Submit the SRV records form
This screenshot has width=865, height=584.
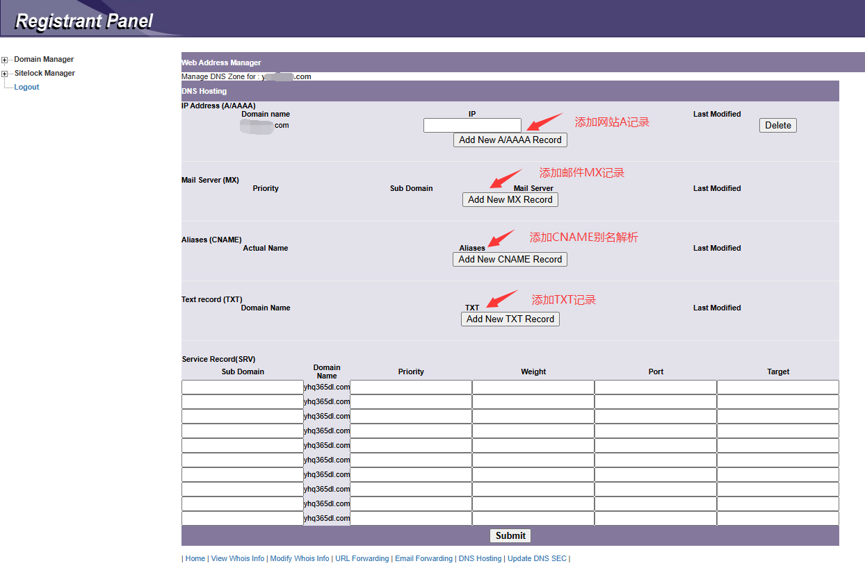tap(510, 536)
